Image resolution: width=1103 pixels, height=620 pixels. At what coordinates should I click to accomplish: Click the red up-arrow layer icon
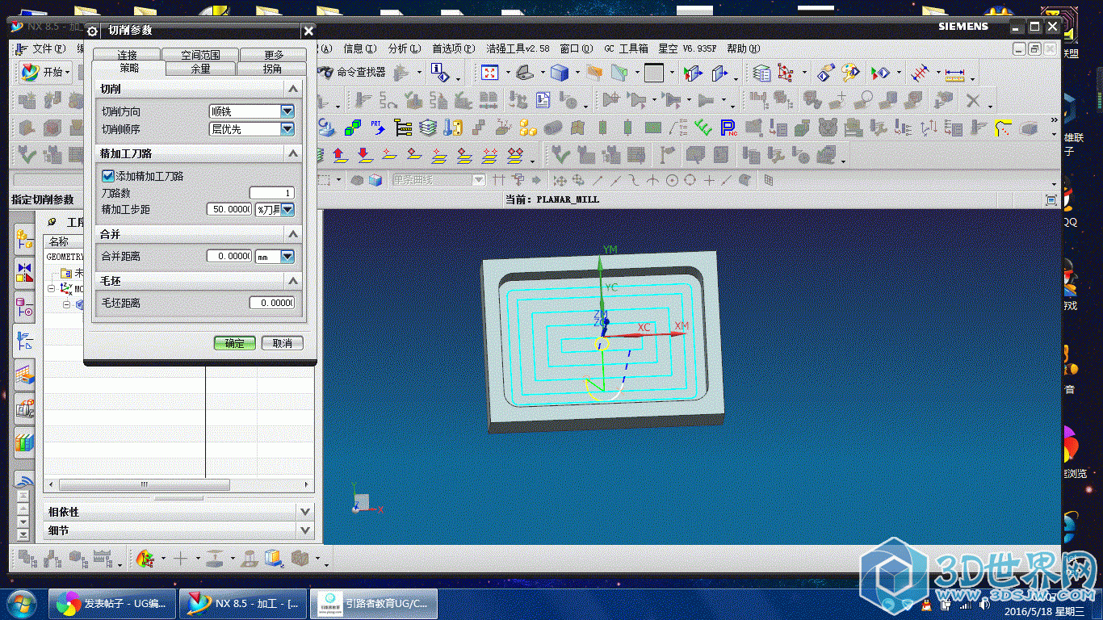click(339, 154)
